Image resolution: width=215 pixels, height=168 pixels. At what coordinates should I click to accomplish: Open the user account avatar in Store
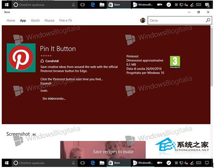[x=143, y=20]
